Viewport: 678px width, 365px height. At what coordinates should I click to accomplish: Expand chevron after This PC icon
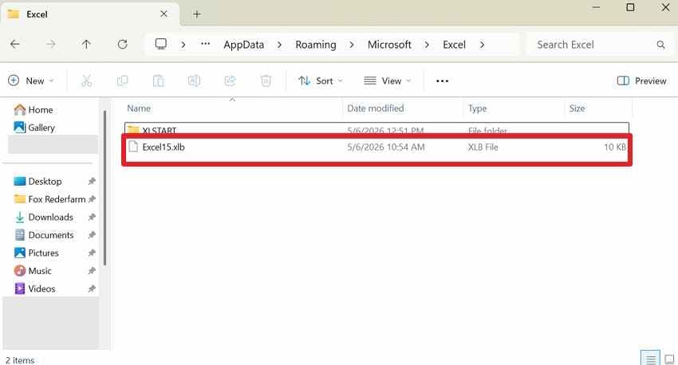click(183, 45)
